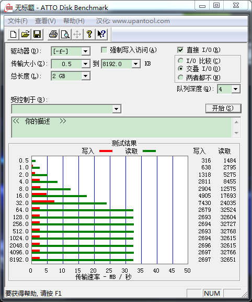
Task: Click the green read bar for 32.0
Action: coord(69,203)
